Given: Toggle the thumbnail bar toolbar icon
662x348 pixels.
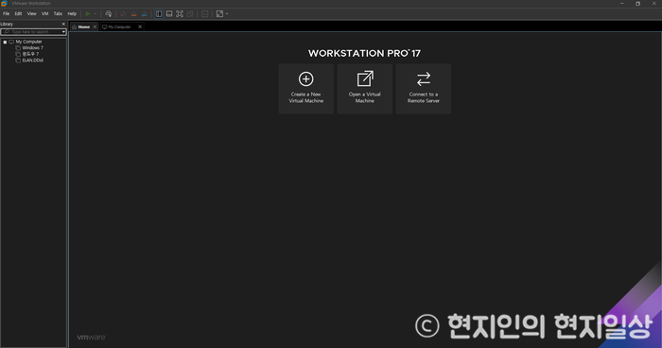Looking at the screenshot, I should coord(169,13).
